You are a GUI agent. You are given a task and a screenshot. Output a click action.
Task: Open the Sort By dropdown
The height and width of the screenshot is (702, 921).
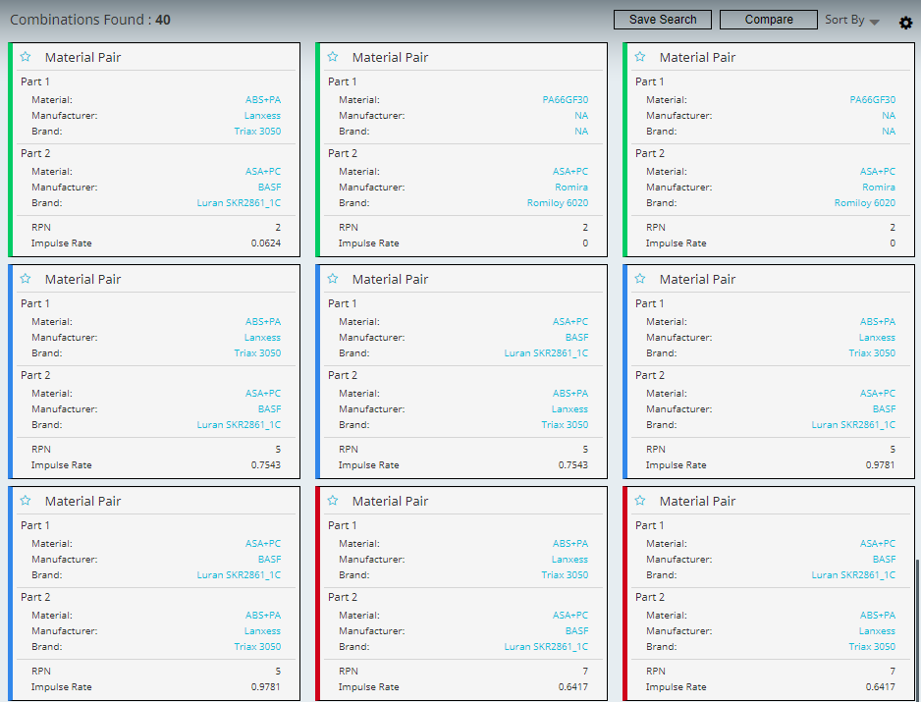pyautogui.click(x=851, y=20)
